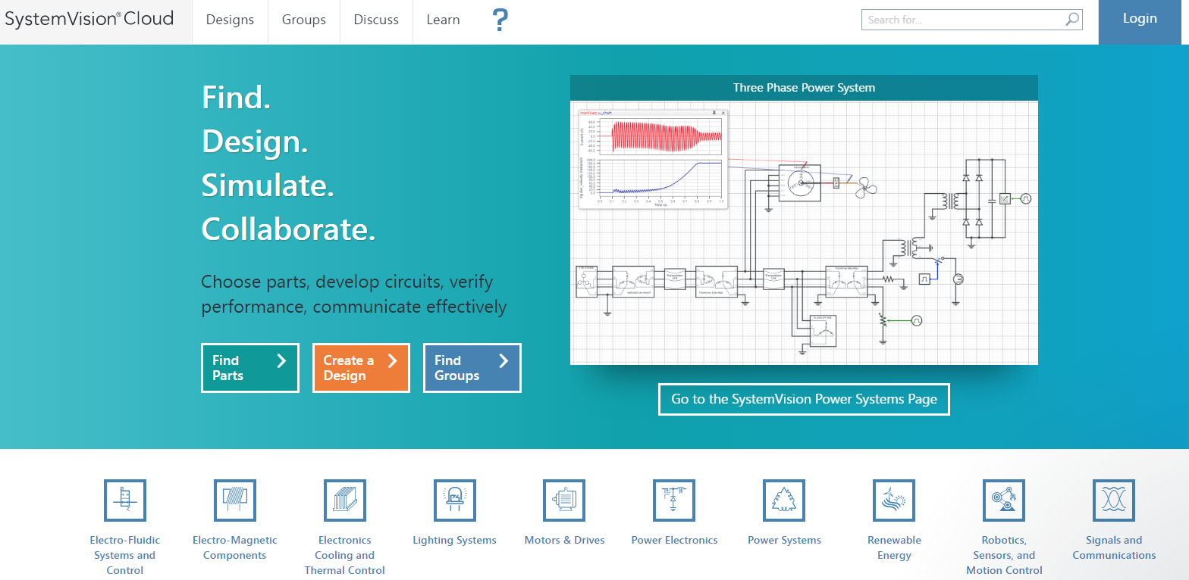Click the Motors & Drives text link
This screenshot has width=1189, height=580.
coord(565,540)
